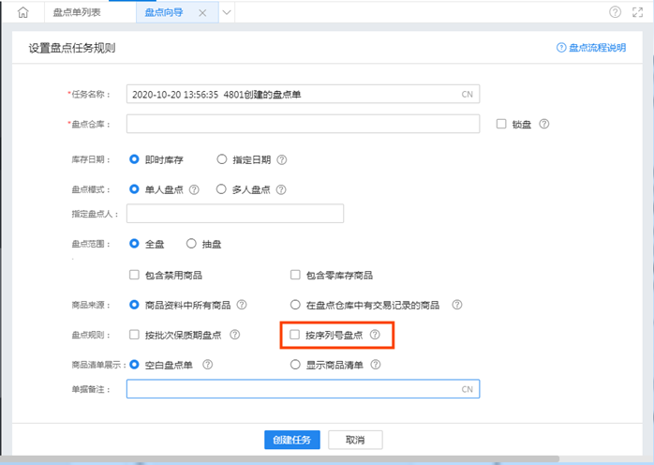Image resolution: width=654 pixels, height=465 pixels.
Task: Click help icon beside 按序列号盘点
Action: [375, 335]
